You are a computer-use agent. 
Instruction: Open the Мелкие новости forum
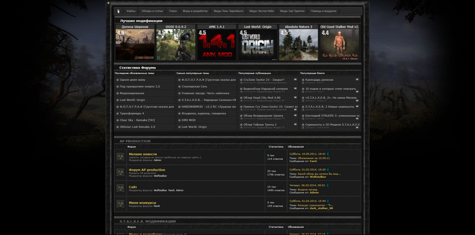click(x=143, y=154)
